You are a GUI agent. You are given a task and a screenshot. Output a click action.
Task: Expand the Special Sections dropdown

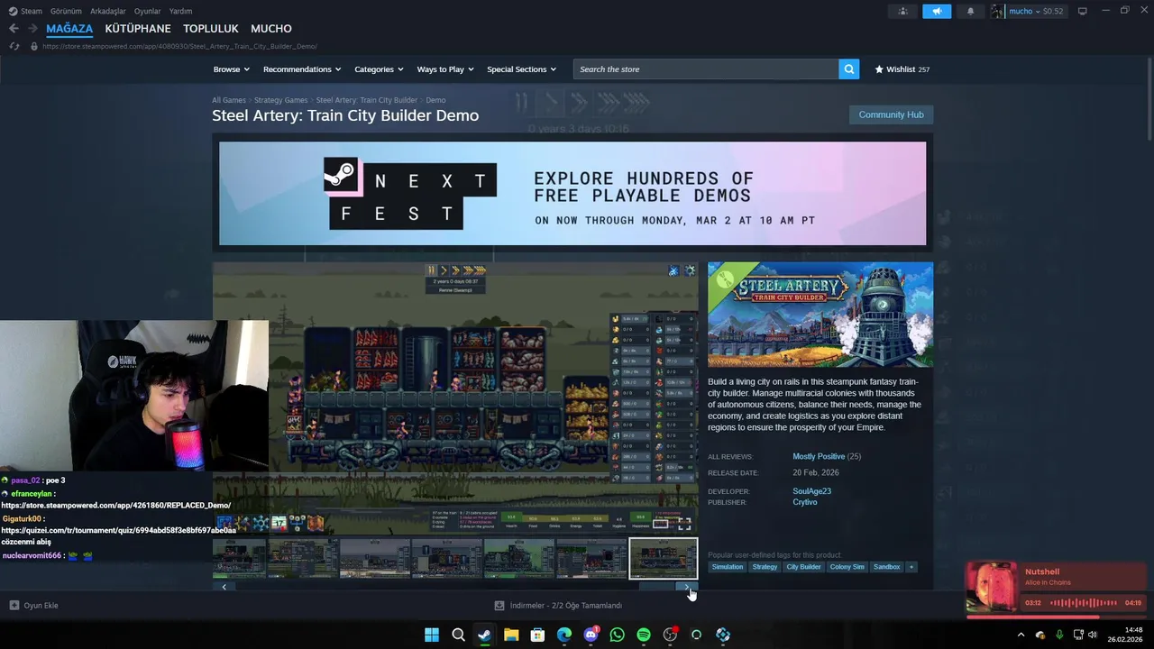pyautogui.click(x=521, y=69)
